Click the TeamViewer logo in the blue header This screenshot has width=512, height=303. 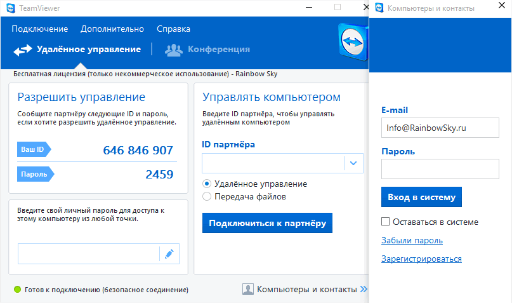click(x=353, y=42)
